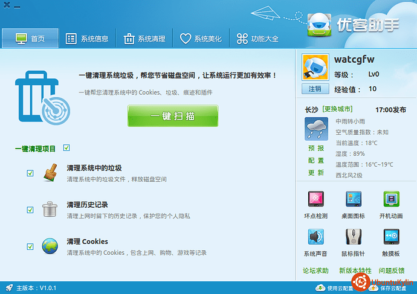The height and width of the screenshot is (294, 417).
Task: Click the 清理系统中的垃圾 heading
Action: pos(94,168)
